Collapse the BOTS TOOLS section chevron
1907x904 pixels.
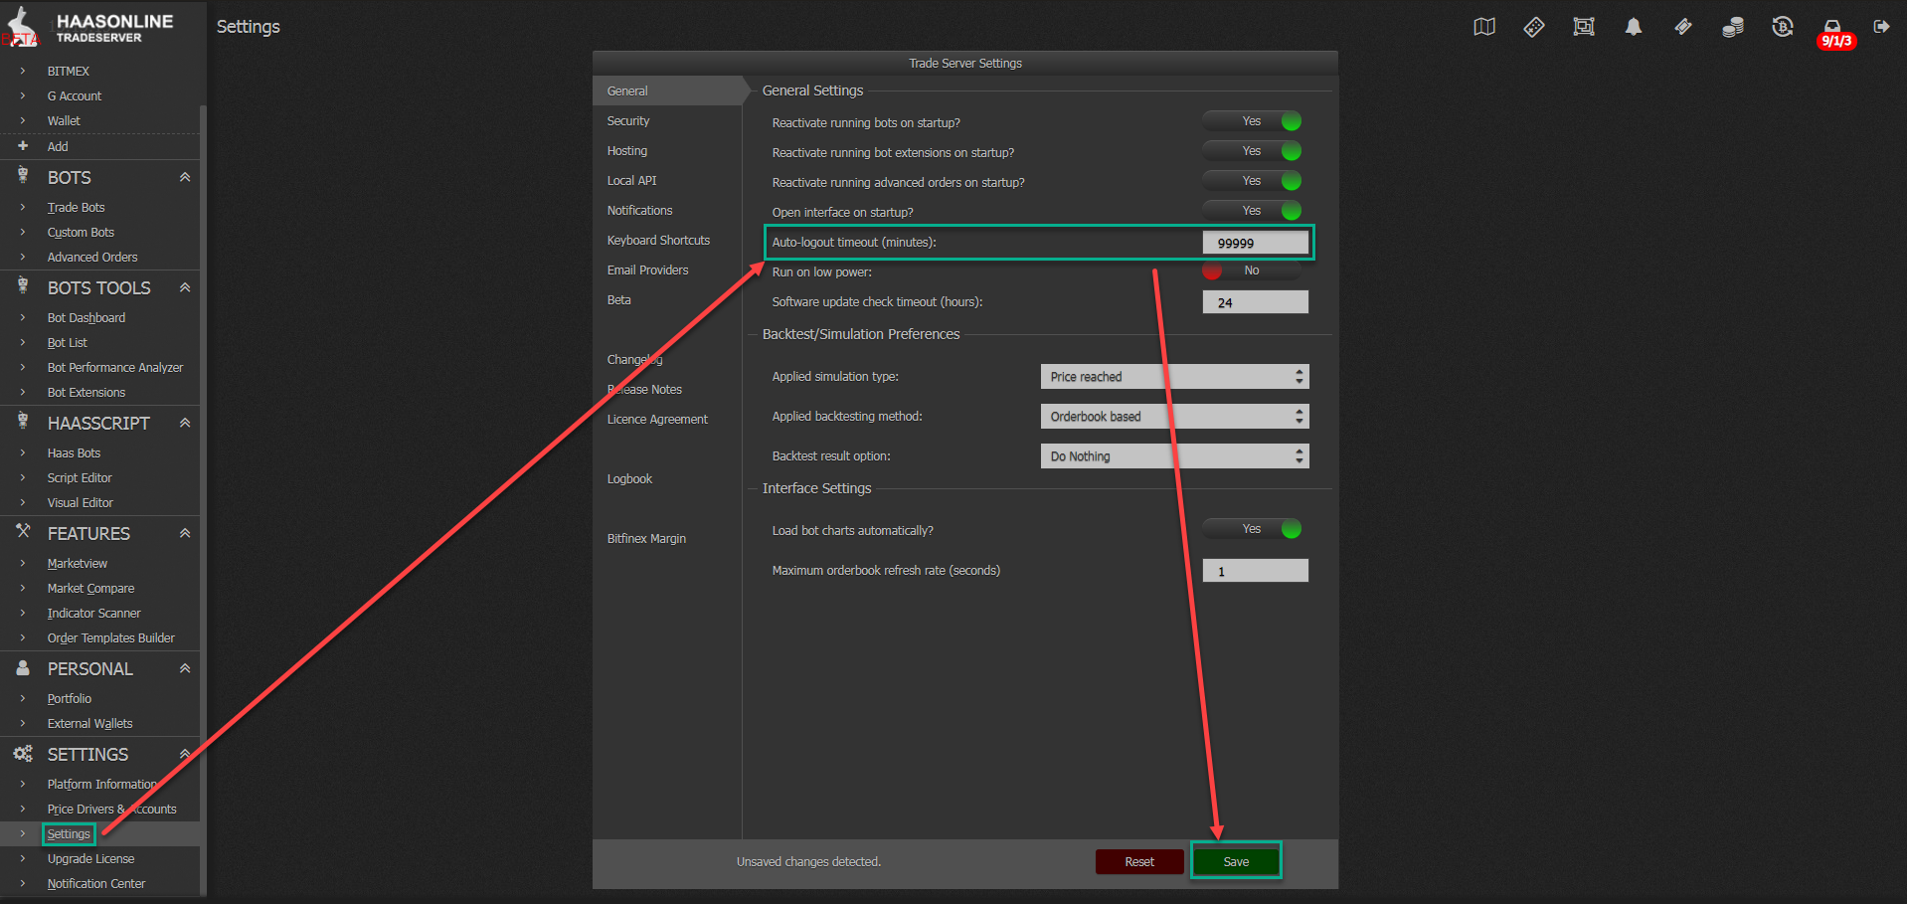(x=185, y=286)
